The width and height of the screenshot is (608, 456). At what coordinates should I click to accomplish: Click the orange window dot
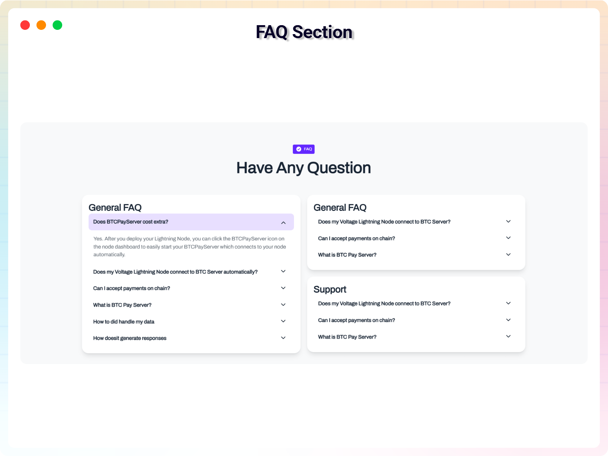(x=41, y=25)
